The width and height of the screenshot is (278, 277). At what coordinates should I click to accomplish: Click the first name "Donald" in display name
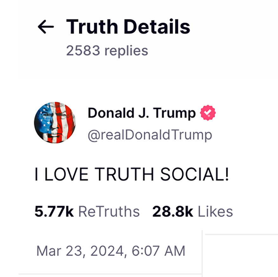[x=107, y=113]
